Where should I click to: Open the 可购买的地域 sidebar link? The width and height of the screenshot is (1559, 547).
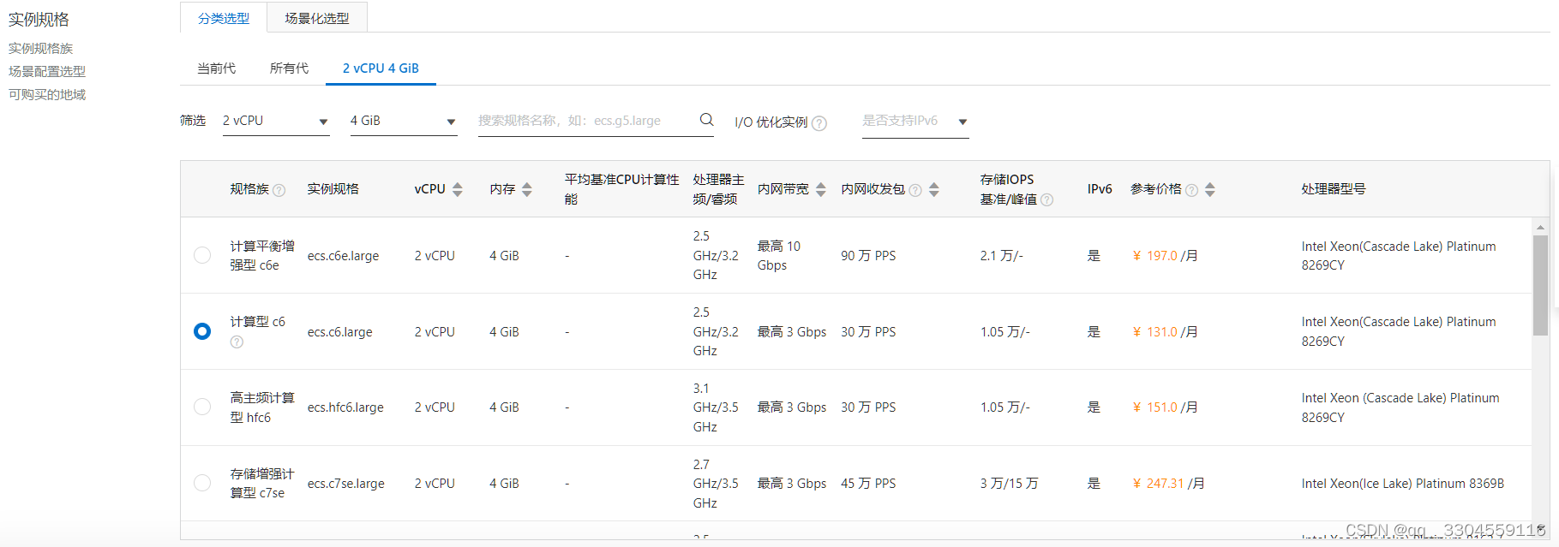(47, 94)
